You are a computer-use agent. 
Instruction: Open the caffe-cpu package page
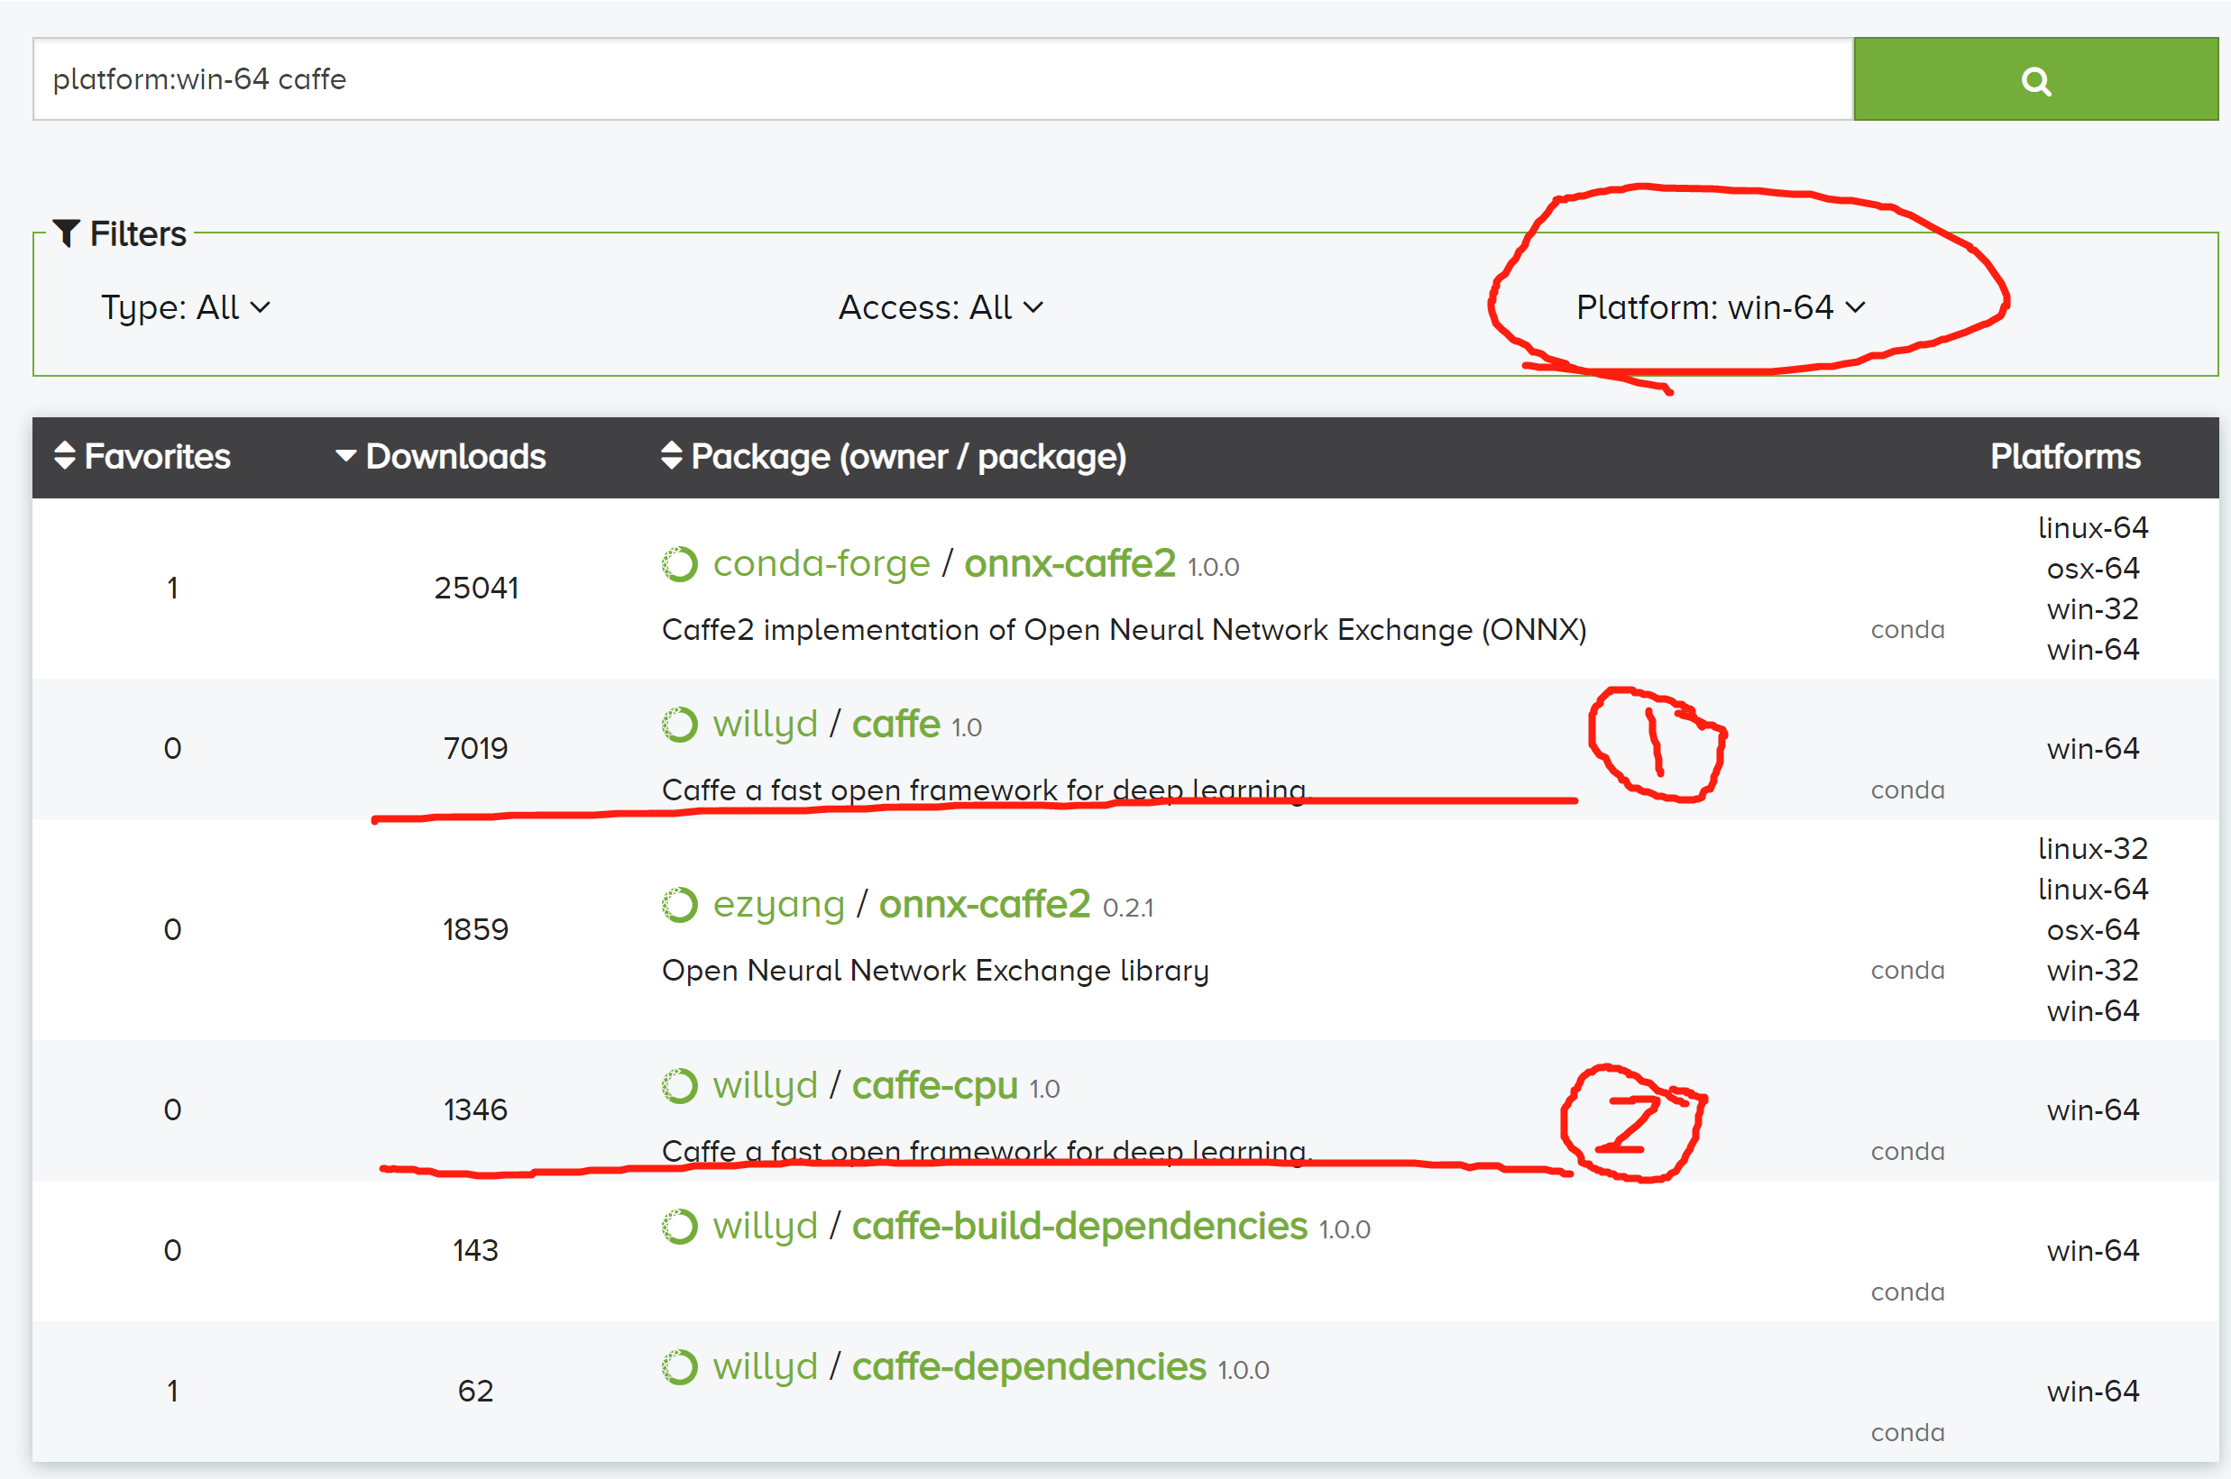934,1086
